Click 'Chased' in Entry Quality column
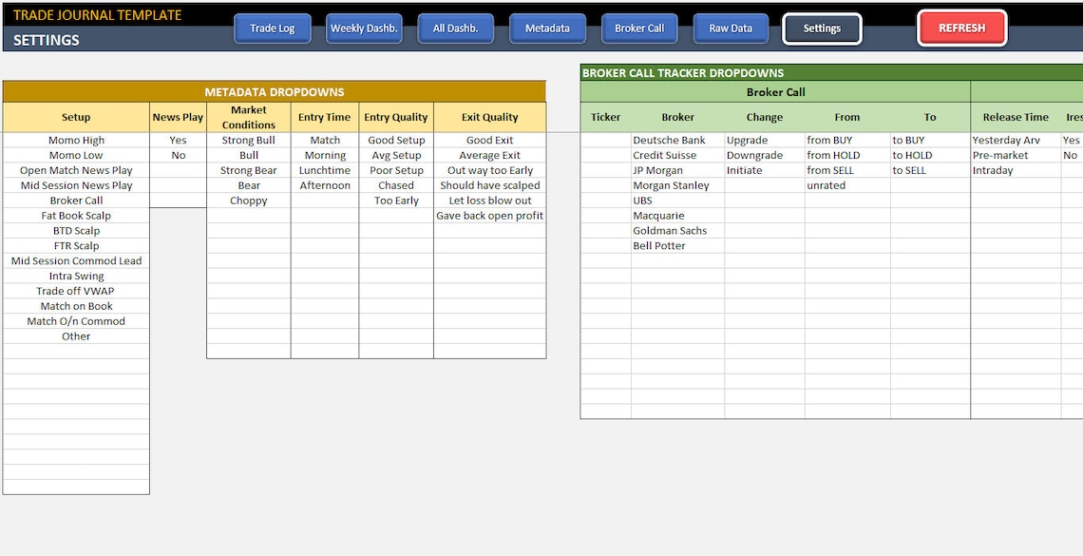The width and height of the screenshot is (1083, 556). point(395,185)
